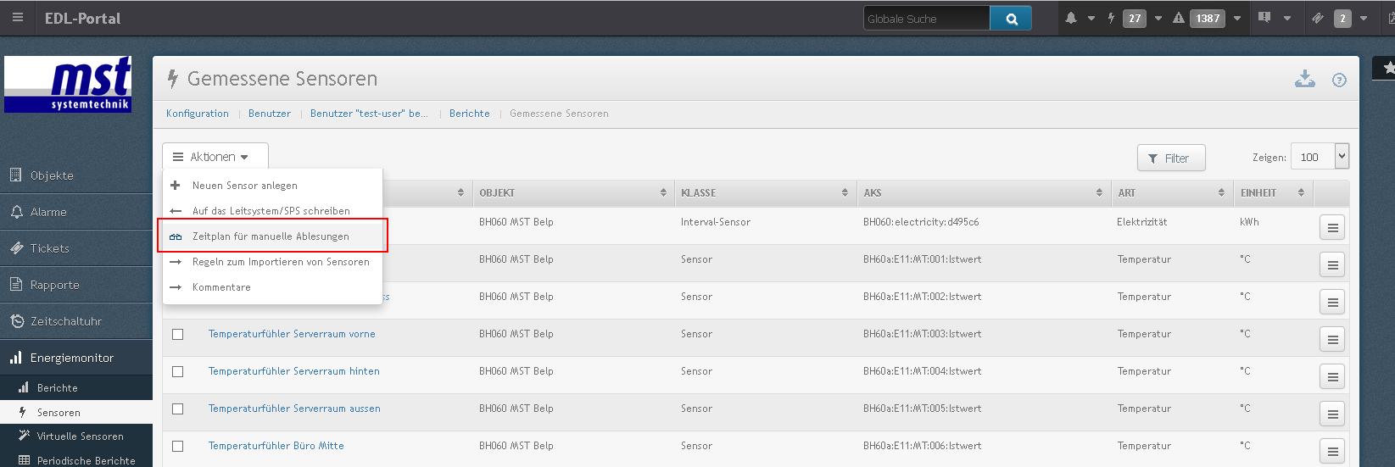Sort by AKS column arrows
The image size is (1395, 467).
coord(1099,193)
